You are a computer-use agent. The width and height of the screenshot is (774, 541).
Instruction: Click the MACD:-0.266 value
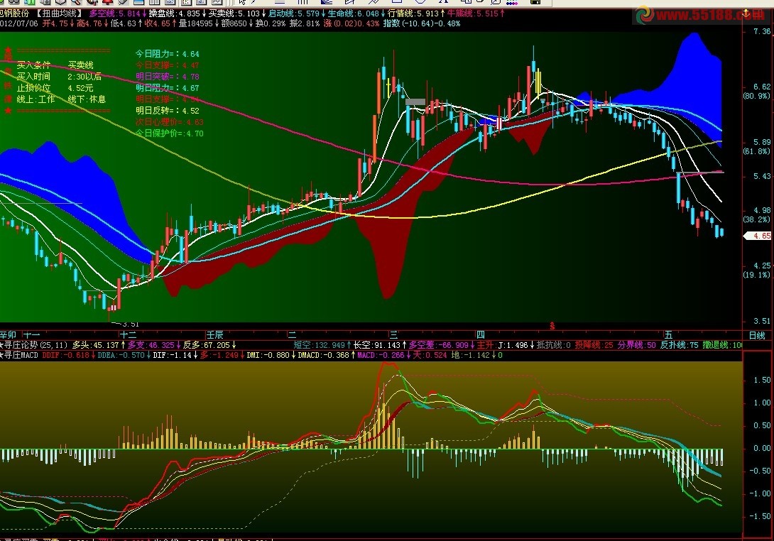[383, 355]
